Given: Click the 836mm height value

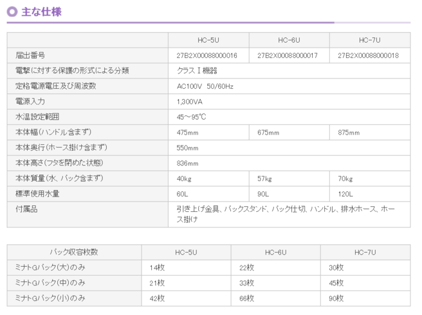Looking at the screenshot, I should coord(187,163).
